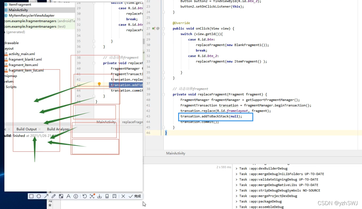The width and height of the screenshot is (362, 209).
Task: Click the pin-to-phone icon in annotation toolbar
Action: (x=107, y=196)
